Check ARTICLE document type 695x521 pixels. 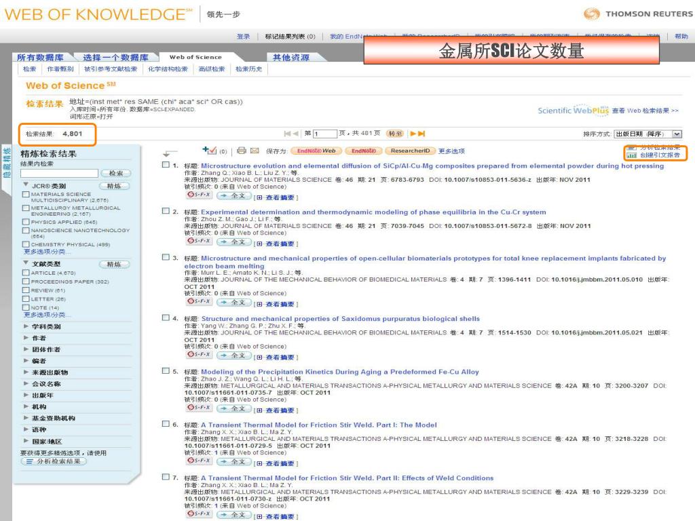coord(26,273)
